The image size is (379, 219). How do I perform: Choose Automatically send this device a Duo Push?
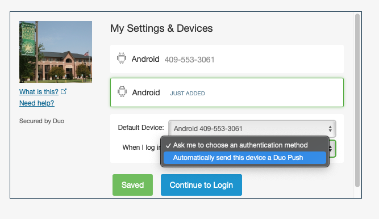(x=245, y=158)
